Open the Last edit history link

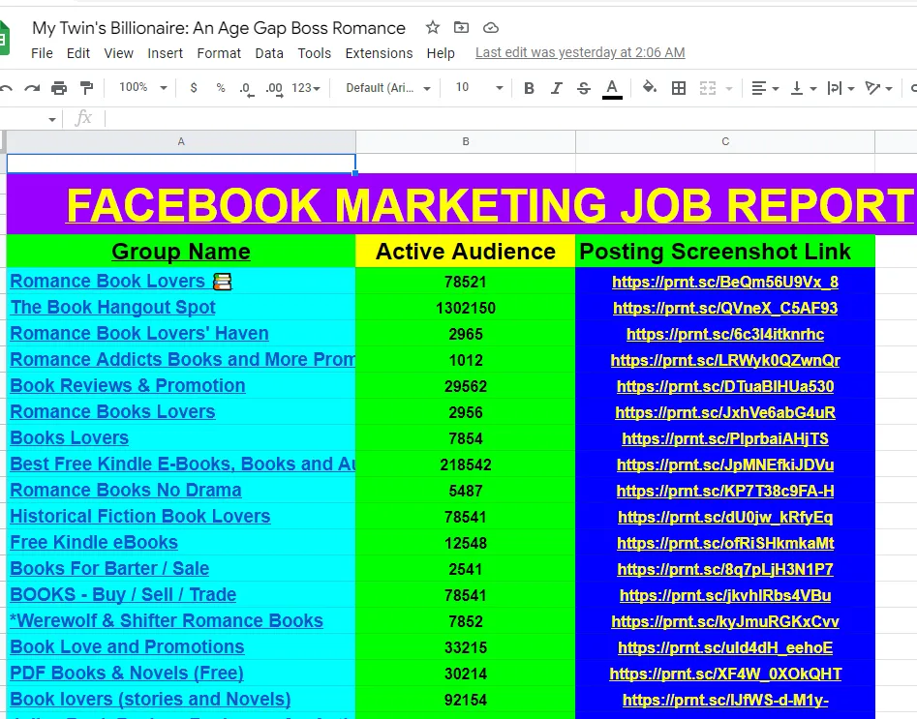[x=580, y=53]
